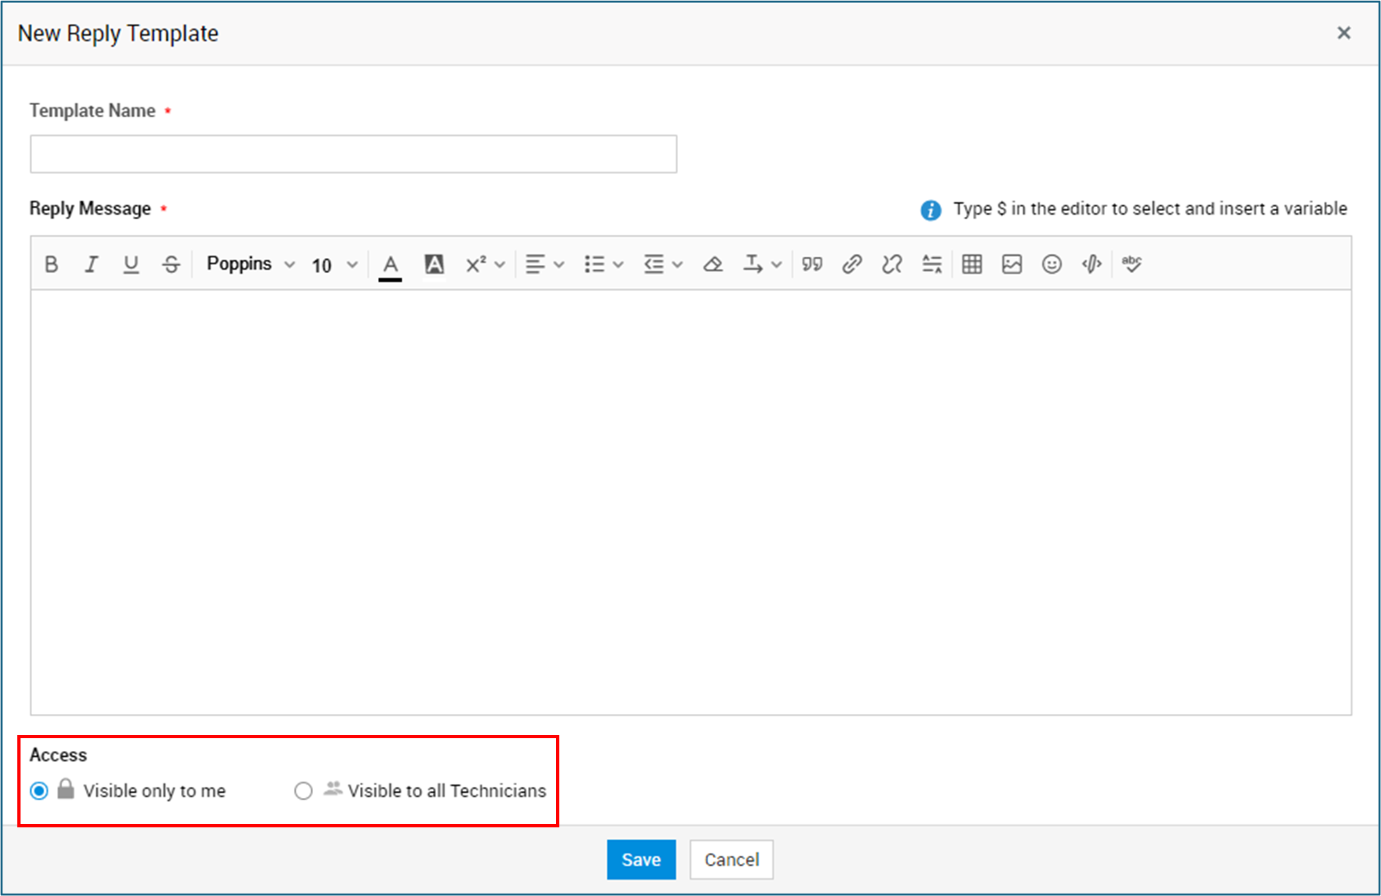Click the insert image icon

pos(1012,264)
